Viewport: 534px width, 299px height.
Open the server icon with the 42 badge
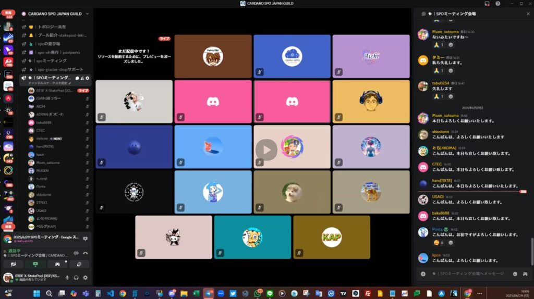click(x=8, y=50)
